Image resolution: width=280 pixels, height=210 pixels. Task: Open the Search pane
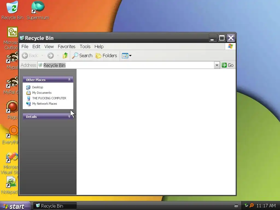point(82,56)
